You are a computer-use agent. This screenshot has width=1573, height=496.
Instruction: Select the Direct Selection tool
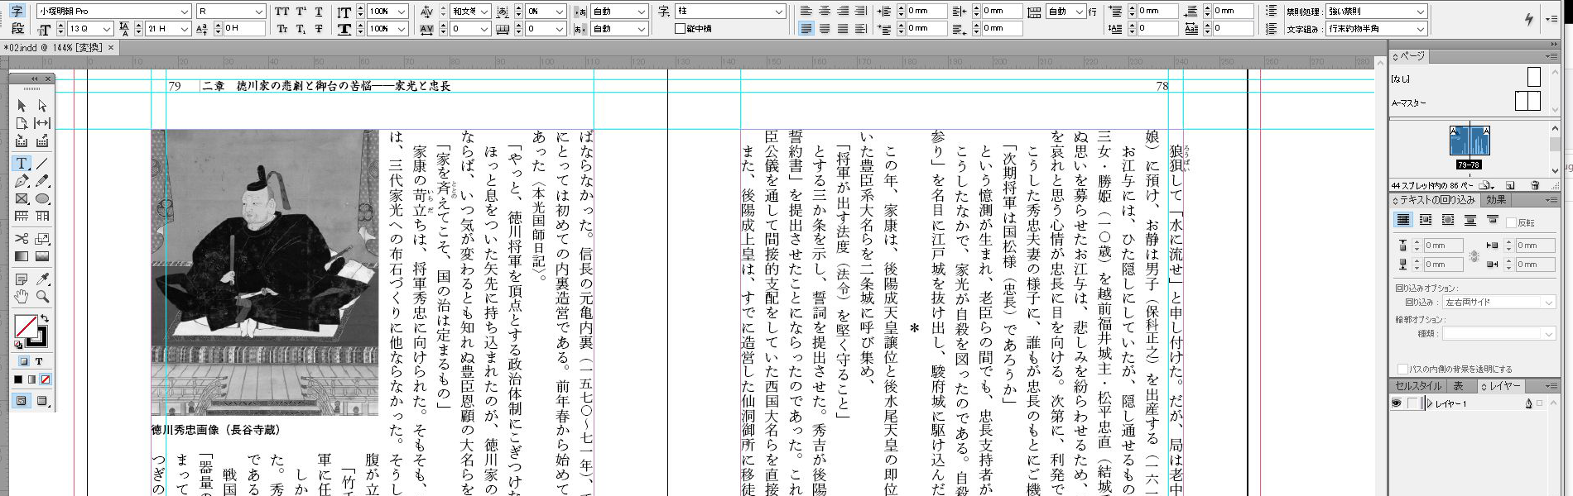coord(42,106)
